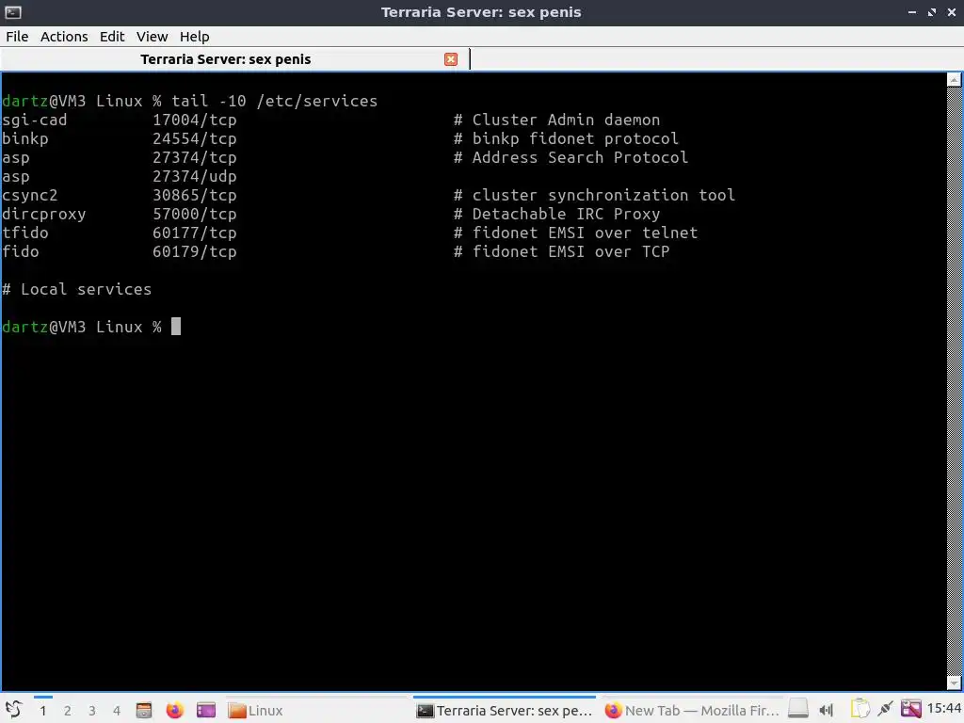Click the comment 'cluster synchronization tool'
Image resolution: width=964 pixels, height=723 pixels.
point(603,196)
